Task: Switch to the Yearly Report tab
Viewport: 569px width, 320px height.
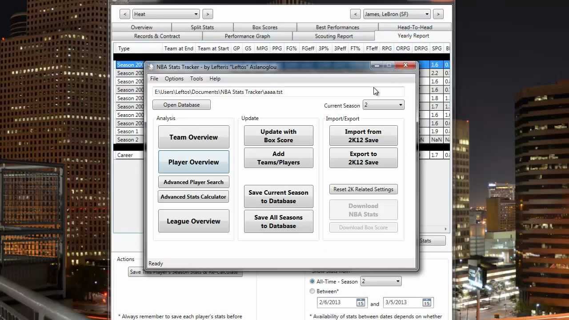Action: click(x=413, y=36)
